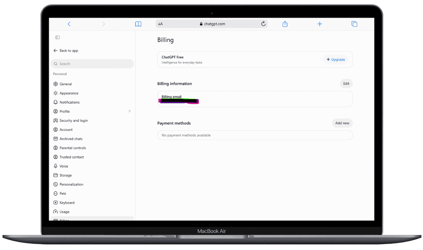
Task: Open a new tab with plus icon
Action: (x=320, y=24)
